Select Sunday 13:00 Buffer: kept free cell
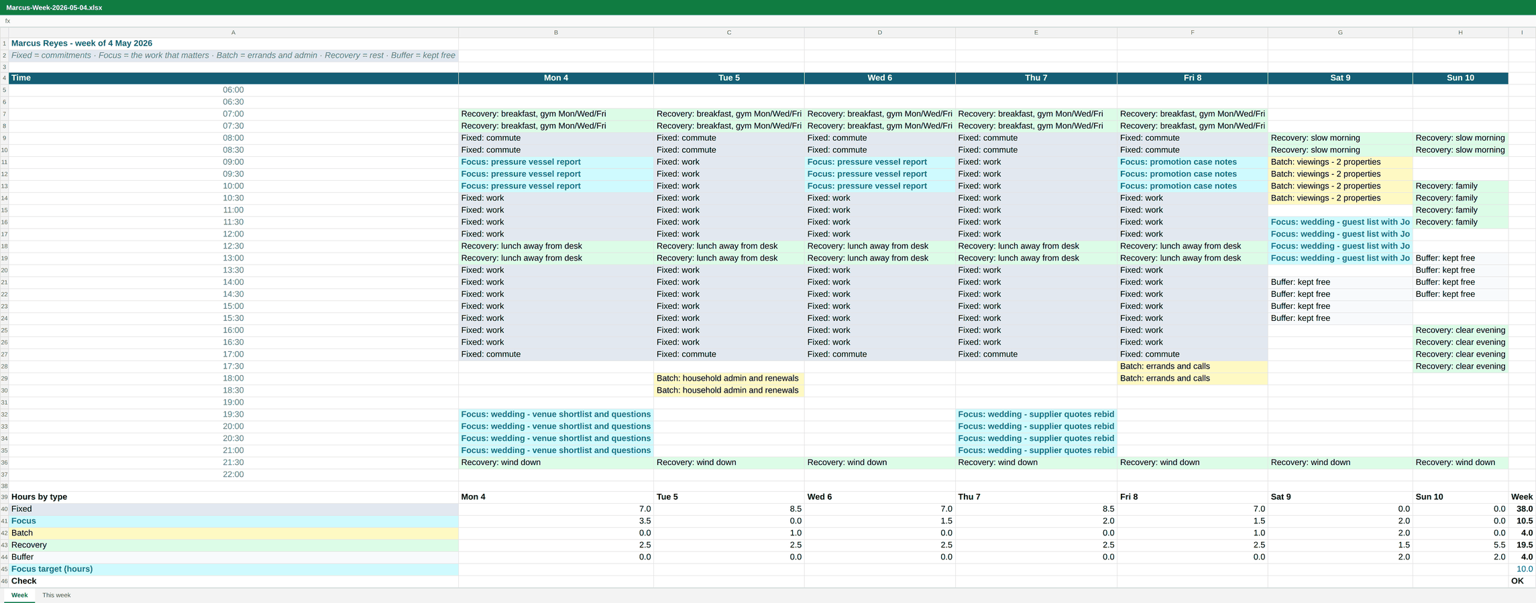1536x603 pixels. (x=1460, y=258)
